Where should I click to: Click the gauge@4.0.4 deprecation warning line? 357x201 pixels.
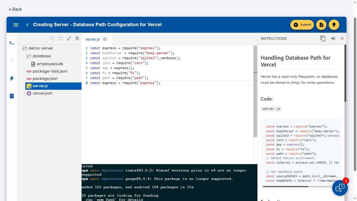(157, 179)
